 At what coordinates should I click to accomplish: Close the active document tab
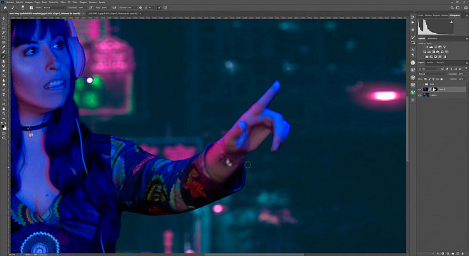pyautogui.click(x=84, y=13)
